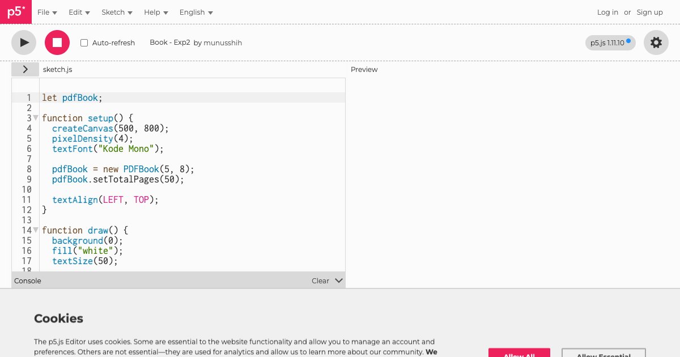Expand the sidebar file panel arrow
Screen dimensions: 680x357
click(x=25, y=69)
